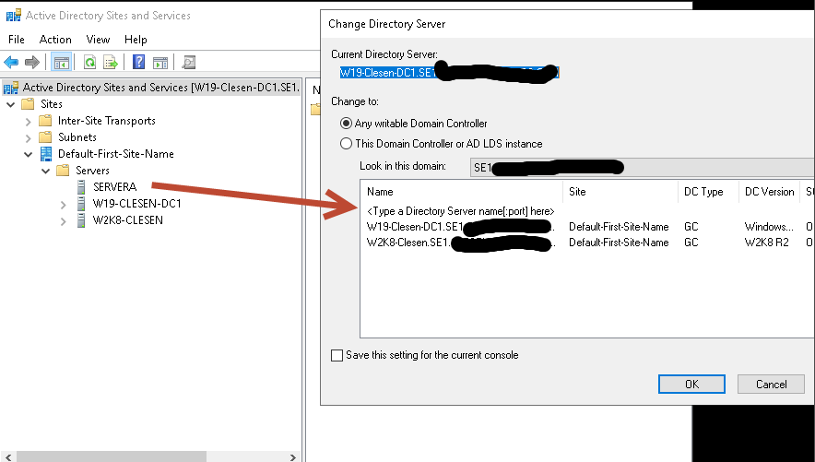Screen dimensions: 815x462
Task: Expand the Subnets node
Action: (x=28, y=138)
